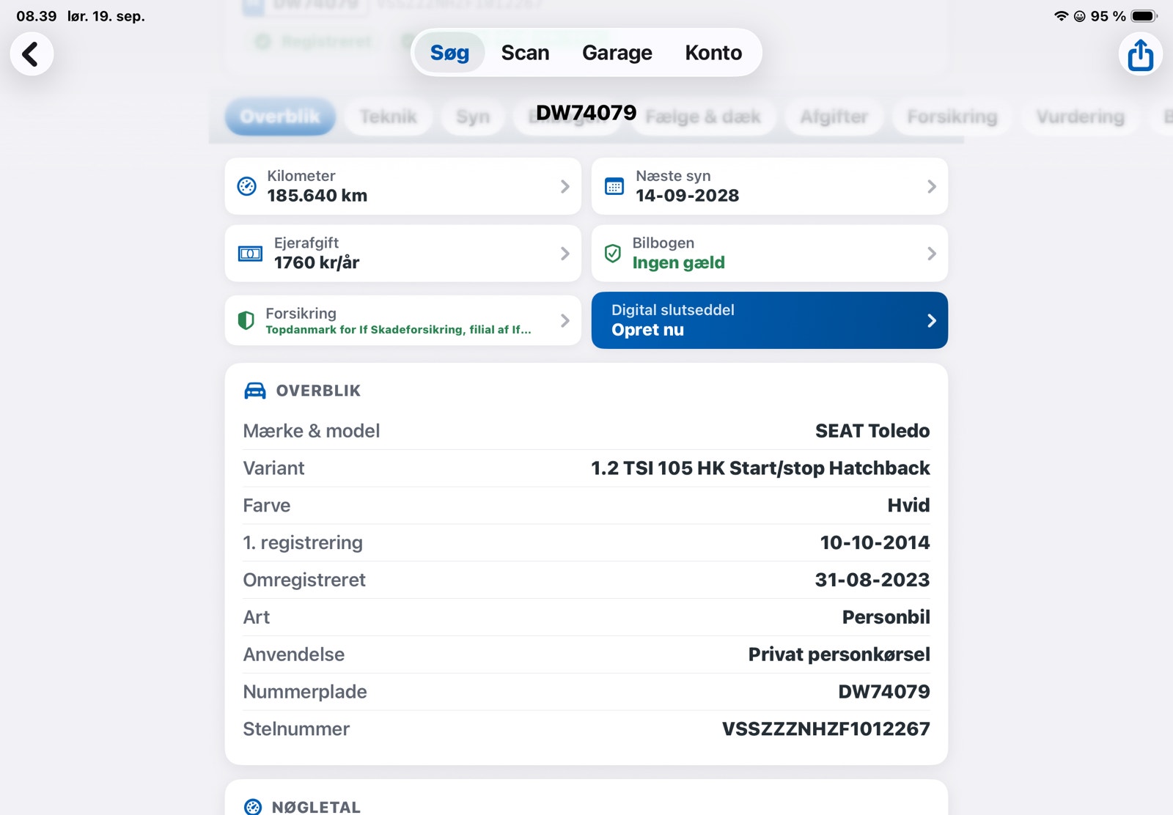
Task: Open the Ejerafgift 1760 kr/år card
Action: [x=403, y=254]
